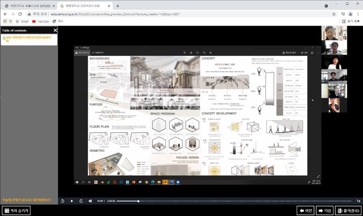Screen dimensions: 363x216
Task: Click the rewind-seconds icon in the player
Action: [63, 201]
